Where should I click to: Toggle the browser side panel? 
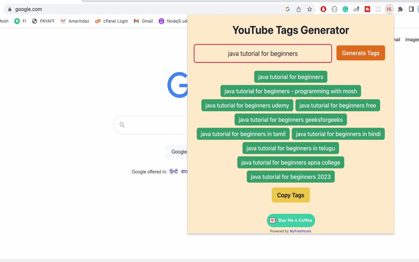click(x=411, y=9)
